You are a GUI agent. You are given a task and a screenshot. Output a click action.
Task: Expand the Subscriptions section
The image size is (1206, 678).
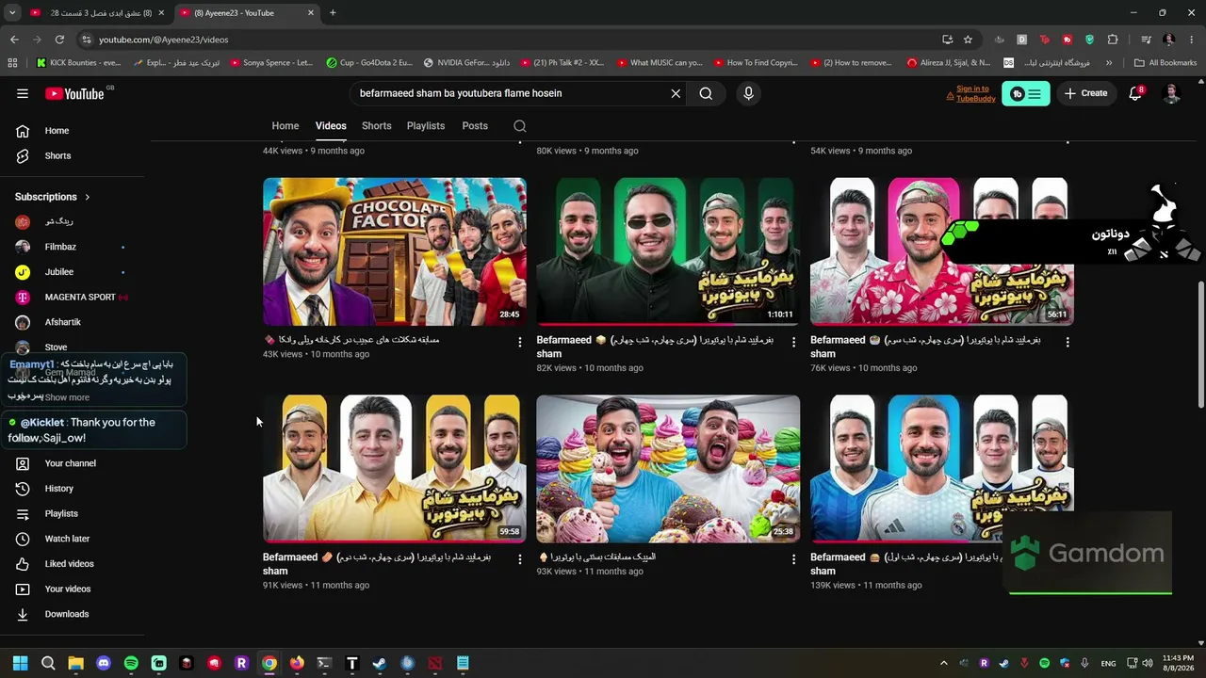(x=52, y=197)
